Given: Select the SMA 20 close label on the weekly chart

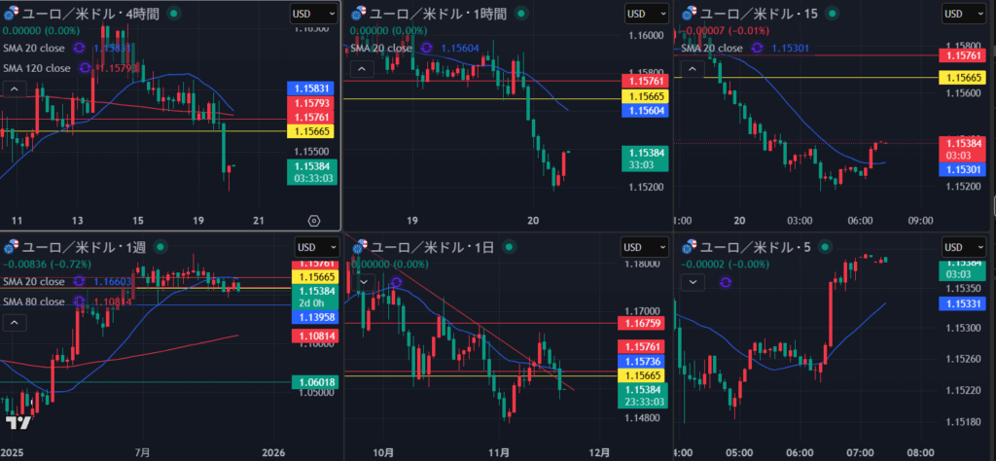Looking at the screenshot, I should coord(34,281).
